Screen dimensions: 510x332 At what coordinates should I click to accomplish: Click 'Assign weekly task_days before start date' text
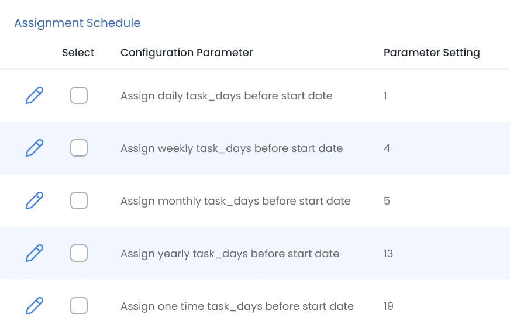pyautogui.click(x=232, y=148)
